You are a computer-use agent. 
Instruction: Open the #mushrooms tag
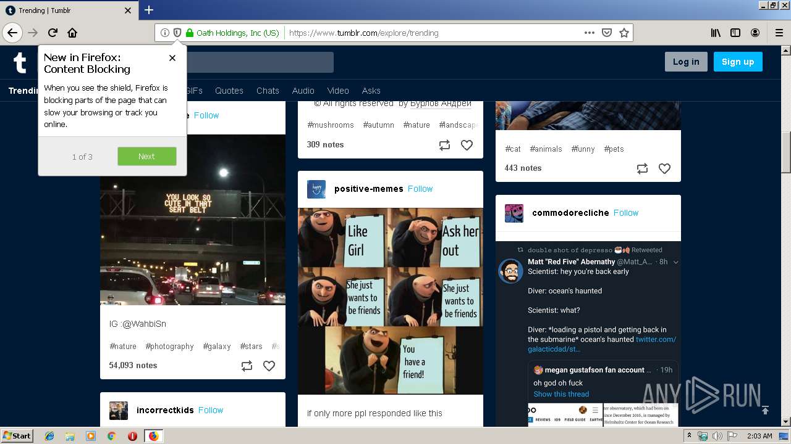(331, 125)
